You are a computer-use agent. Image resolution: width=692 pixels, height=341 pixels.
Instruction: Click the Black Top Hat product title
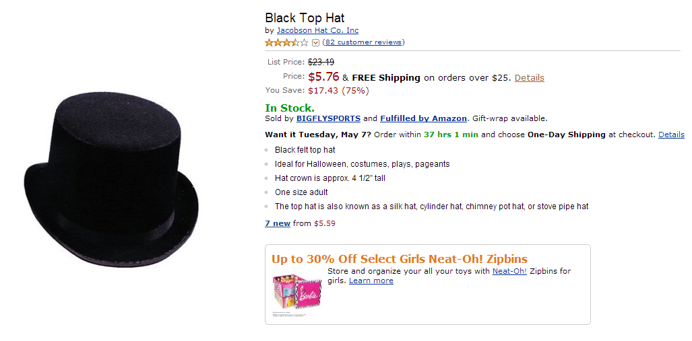click(305, 18)
